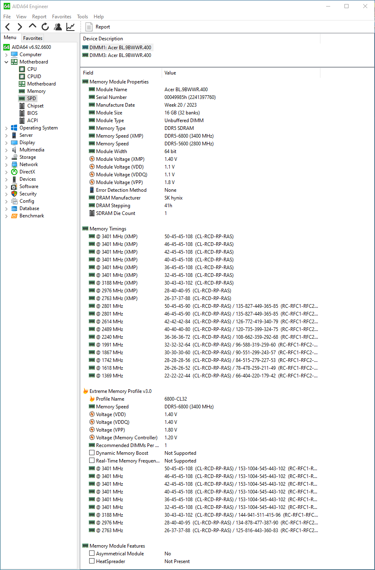The image size is (375, 570).
Task: Click the Benchmark icon in the tree
Action: pos(14,216)
